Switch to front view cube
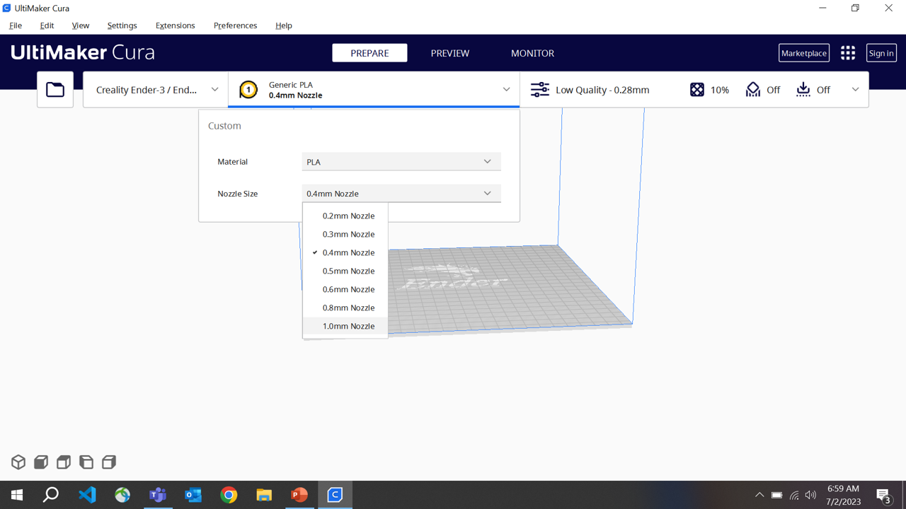906x509 pixels. click(41, 462)
